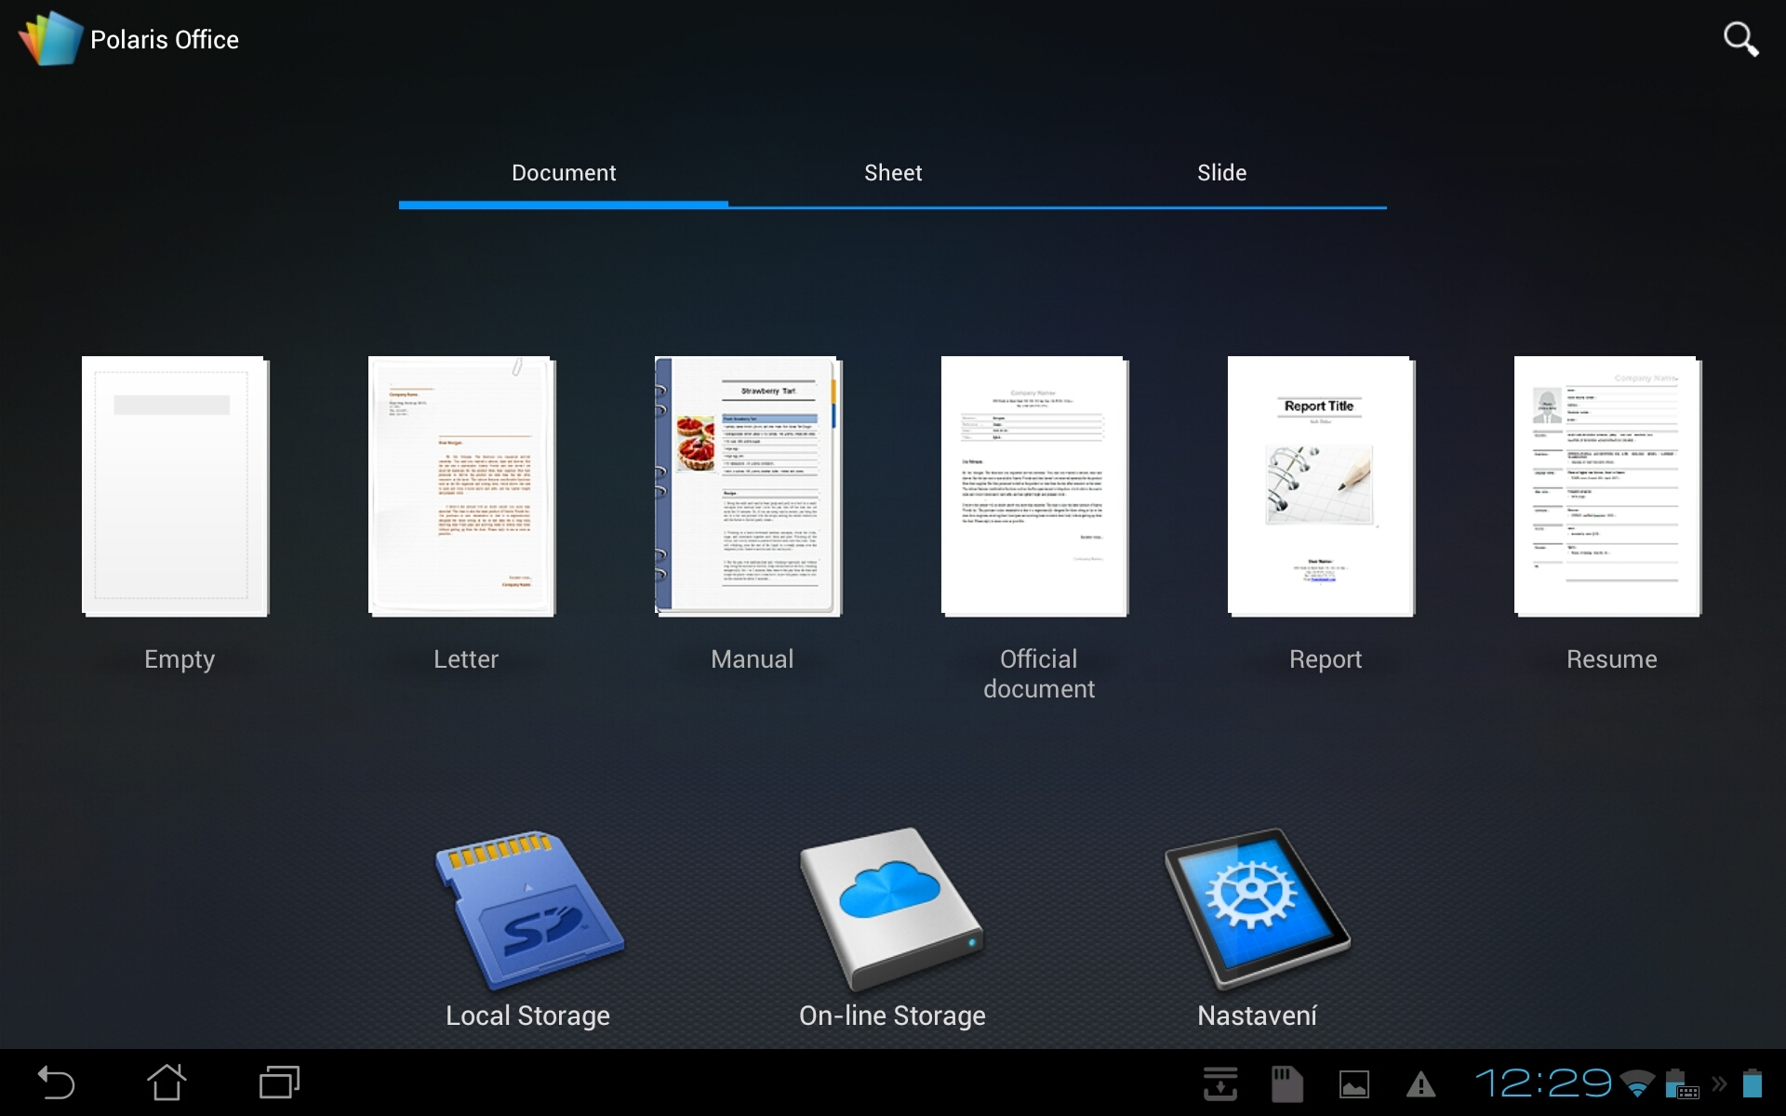
Task: Open the Manual template
Action: pyautogui.click(x=750, y=485)
